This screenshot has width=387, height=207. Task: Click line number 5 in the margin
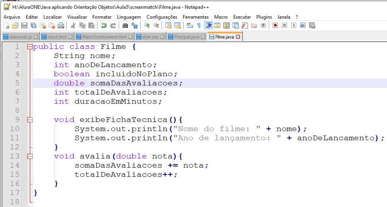tap(17, 83)
